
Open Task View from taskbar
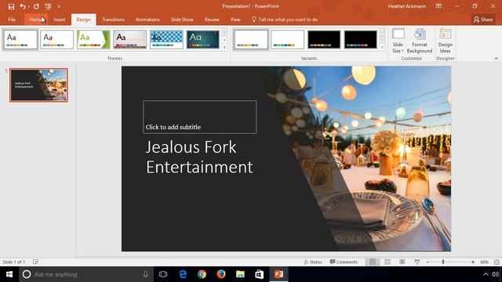coord(163,274)
